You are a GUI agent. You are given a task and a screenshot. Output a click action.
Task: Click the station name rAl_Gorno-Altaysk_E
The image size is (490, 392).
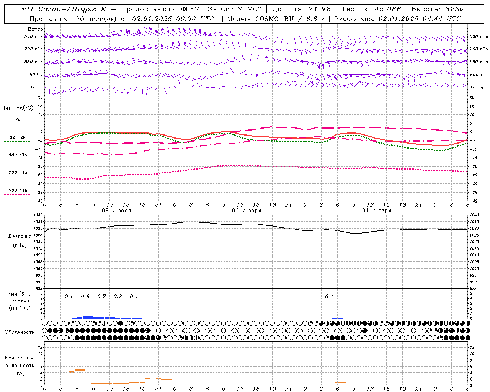pyautogui.click(x=64, y=10)
